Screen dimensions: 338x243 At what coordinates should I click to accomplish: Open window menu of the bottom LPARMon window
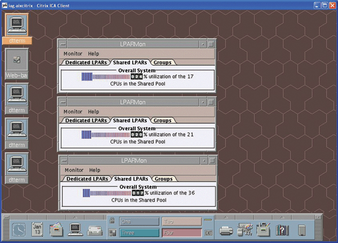pyautogui.click(x=63, y=161)
